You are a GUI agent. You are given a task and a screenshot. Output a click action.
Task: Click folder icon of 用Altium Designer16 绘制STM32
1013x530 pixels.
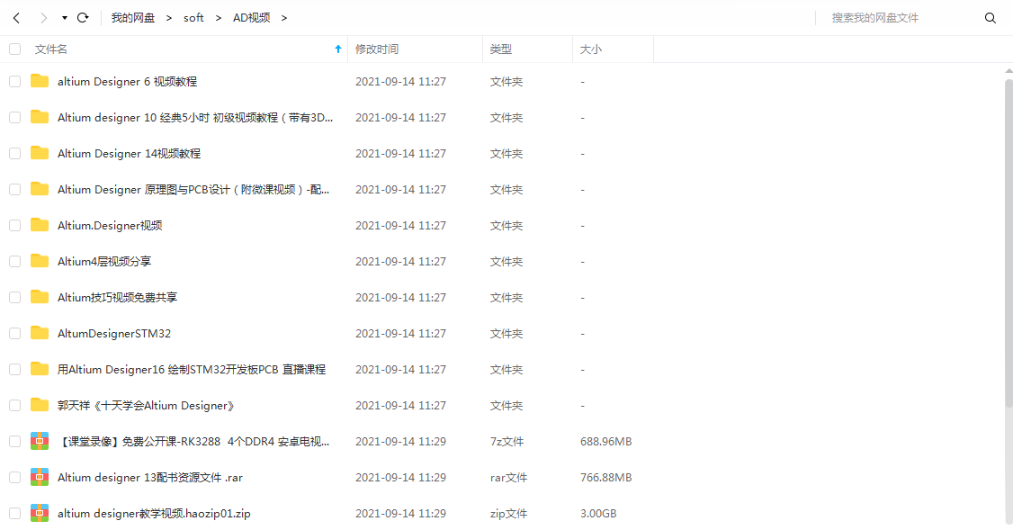click(40, 368)
